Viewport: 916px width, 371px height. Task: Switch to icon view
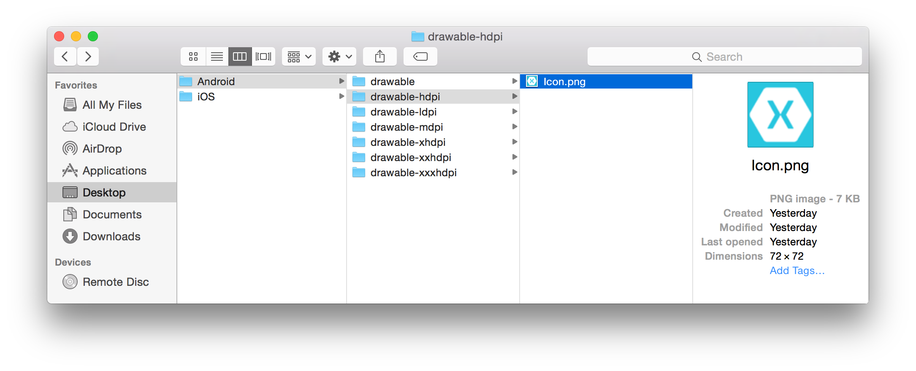point(193,56)
